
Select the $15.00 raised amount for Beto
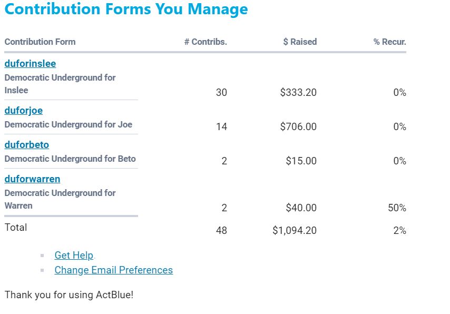pos(301,161)
